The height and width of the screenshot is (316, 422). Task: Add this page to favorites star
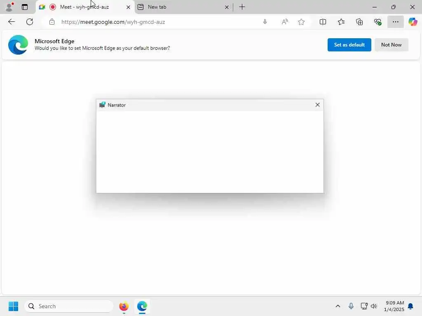[301, 22]
